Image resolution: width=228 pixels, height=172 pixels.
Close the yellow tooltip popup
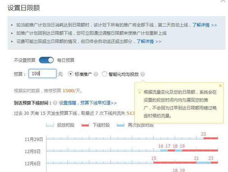click(220, 86)
